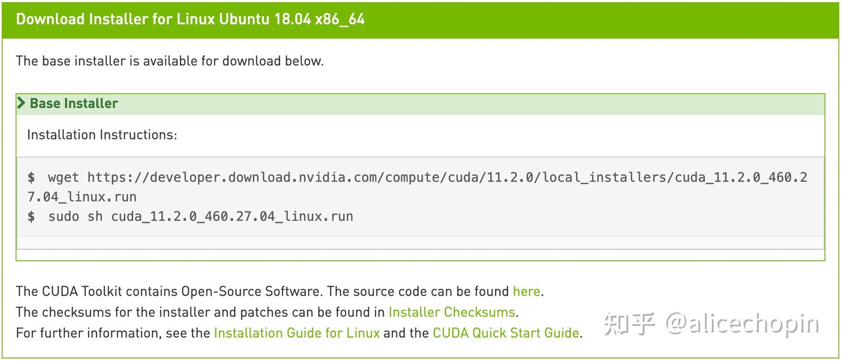Click 'The checksums for the installer' text

coord(200,312)
